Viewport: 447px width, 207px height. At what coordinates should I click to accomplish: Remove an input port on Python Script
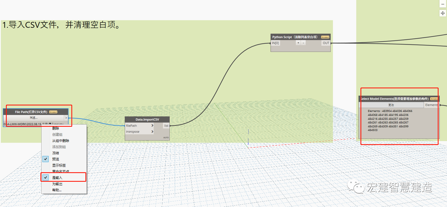303,43
